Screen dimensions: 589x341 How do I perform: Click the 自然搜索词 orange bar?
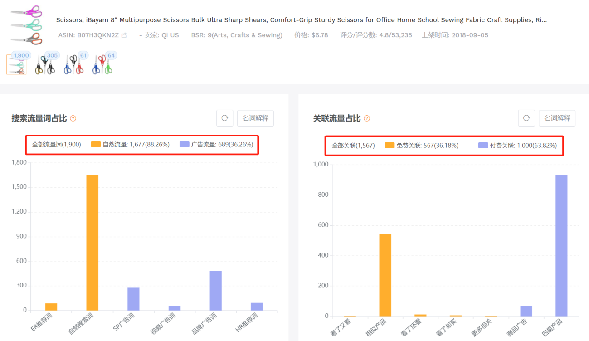[x=92, y=243]
